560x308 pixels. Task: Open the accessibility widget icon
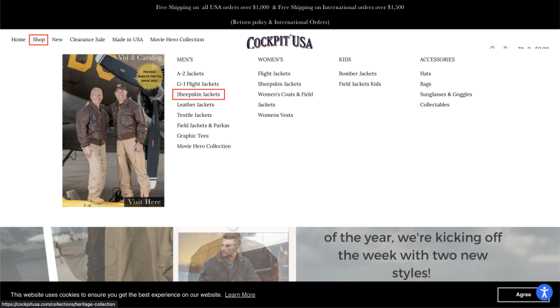[544, 293]
